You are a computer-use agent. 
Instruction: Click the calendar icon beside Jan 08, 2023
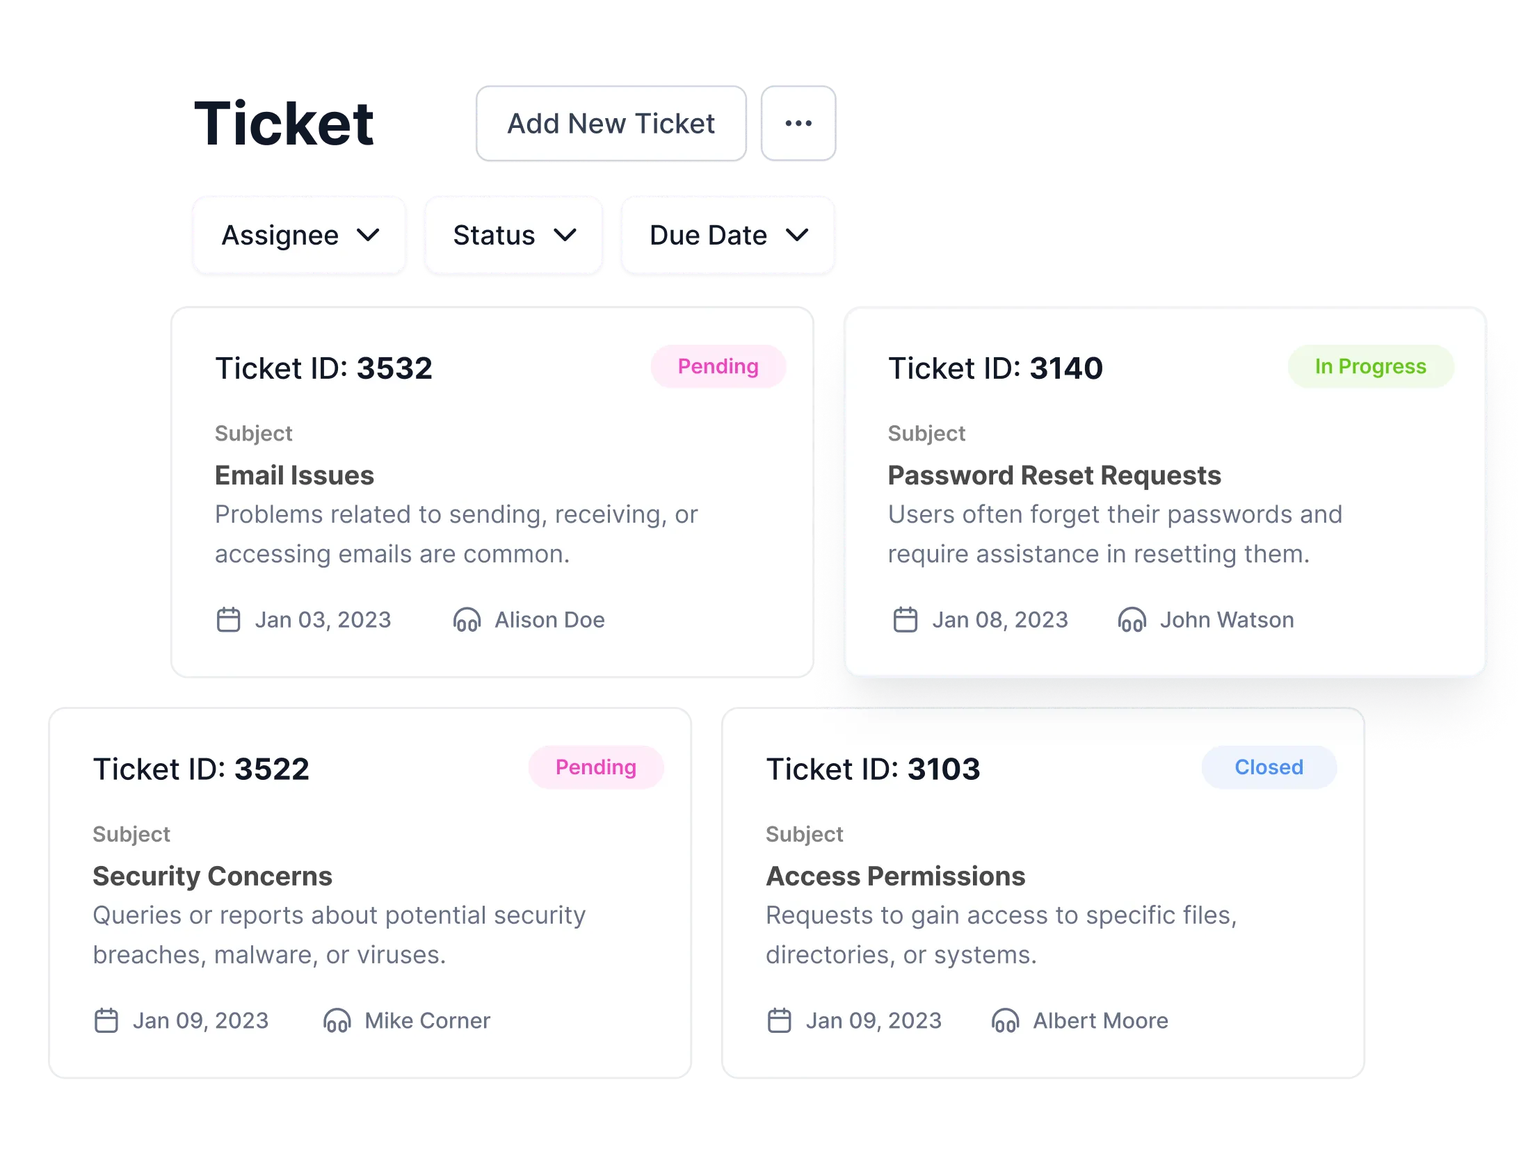[905, 619]
